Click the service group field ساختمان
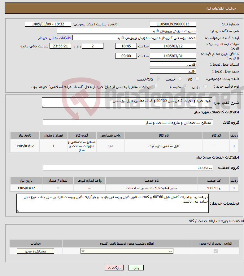 128,168
